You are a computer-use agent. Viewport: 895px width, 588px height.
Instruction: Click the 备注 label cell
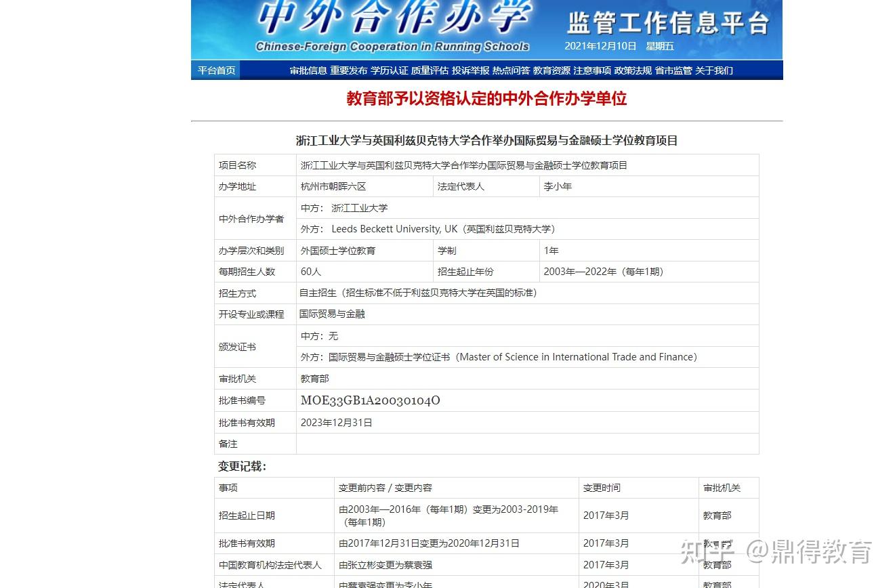[255, 444]
